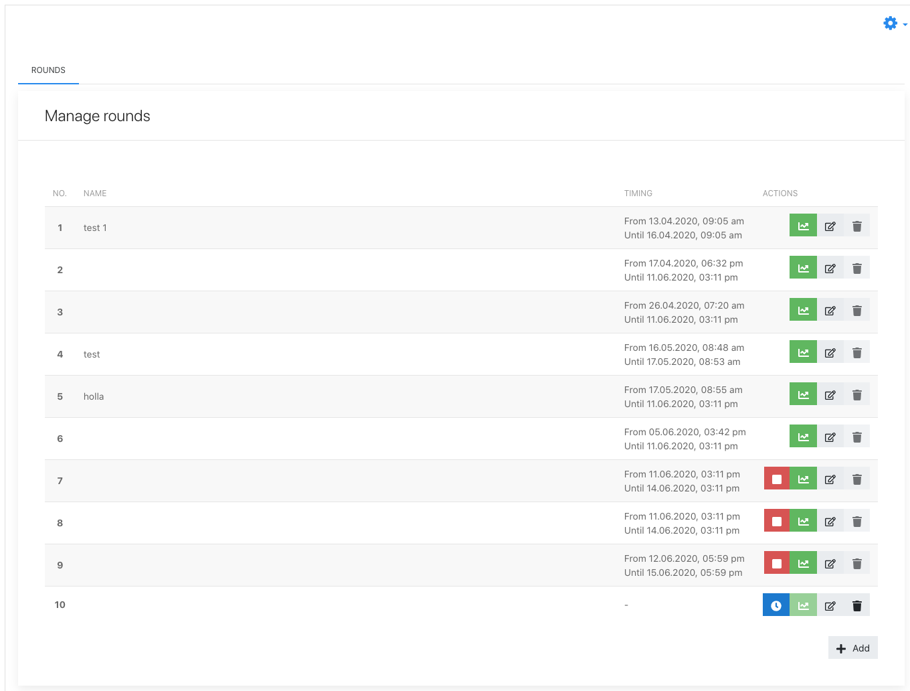The width and height of the screenshot is (910, 691).
Task: Edit round 3
Action: (830, 310)
